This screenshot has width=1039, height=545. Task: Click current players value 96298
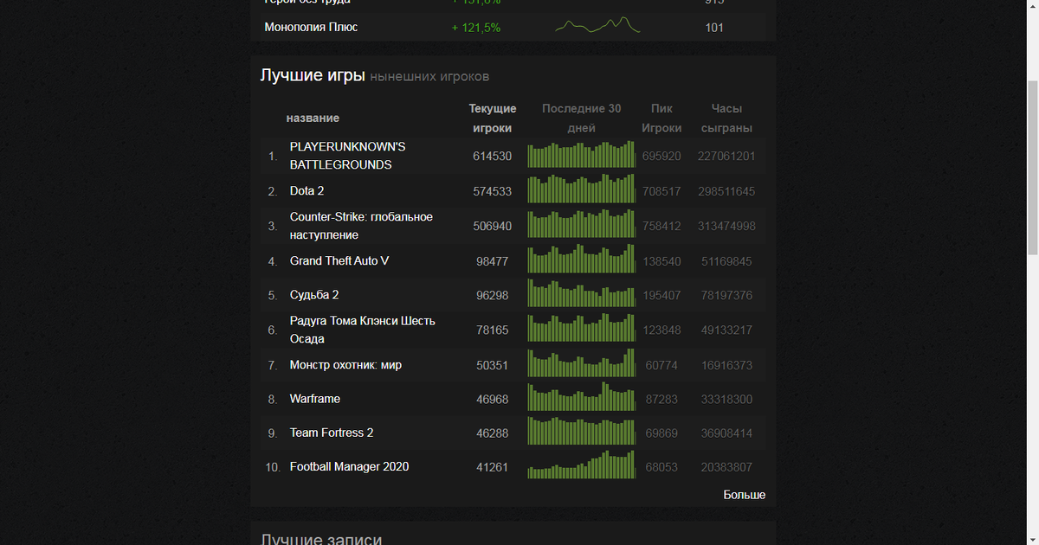(493, 296)
